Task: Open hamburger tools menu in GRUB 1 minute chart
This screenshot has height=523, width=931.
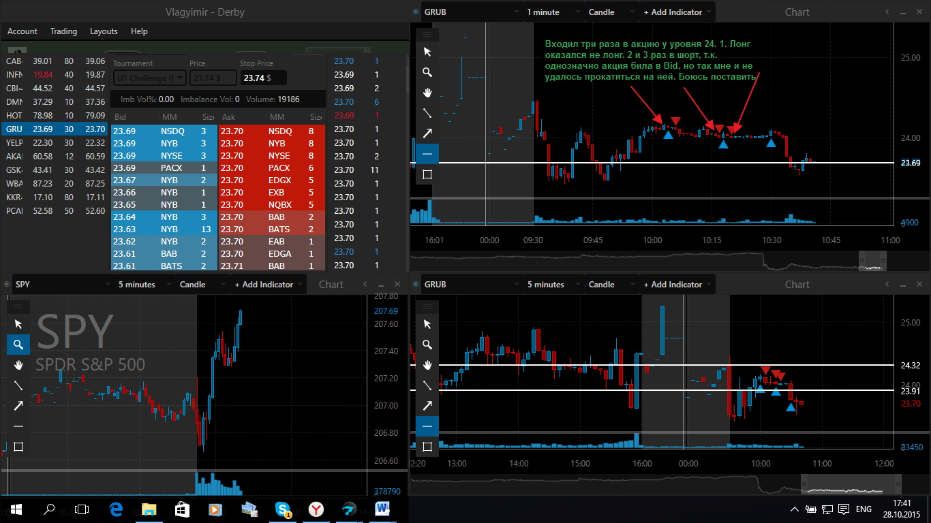Action: 427,33
